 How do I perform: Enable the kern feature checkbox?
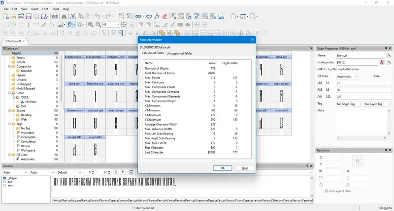pyautogui.click(x=4, y=185)
